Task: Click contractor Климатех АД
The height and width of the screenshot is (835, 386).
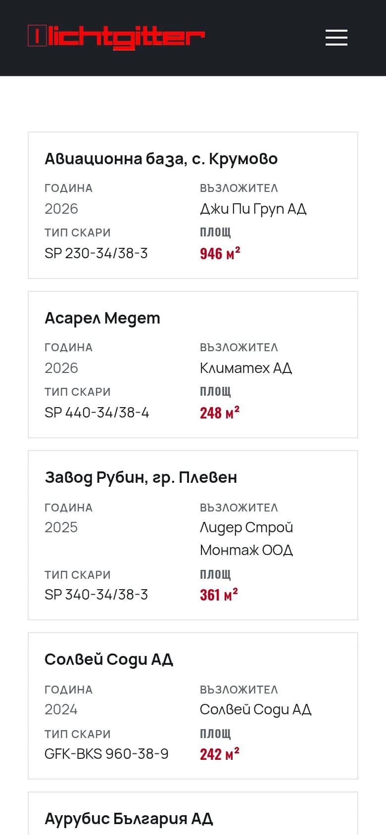Action: [x=246, y=368]
